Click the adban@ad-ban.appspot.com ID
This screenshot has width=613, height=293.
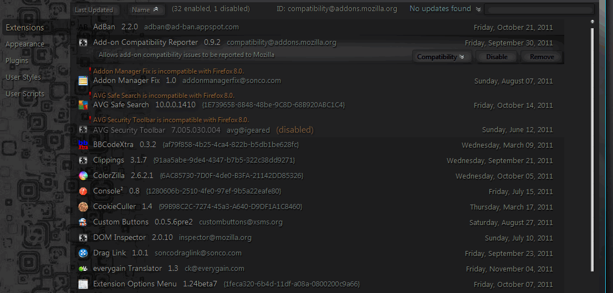(x=192, y=27)
